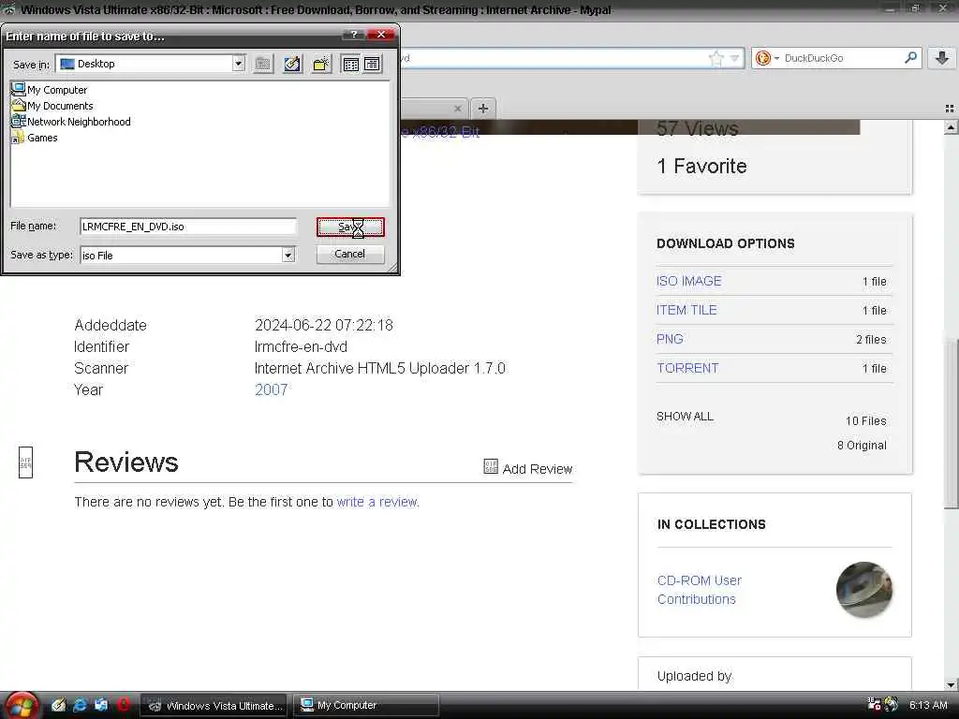Viewport: 959px width, 719px height.
Task: Open the Save as type dropdown arrow
Action: pos(288,255)
